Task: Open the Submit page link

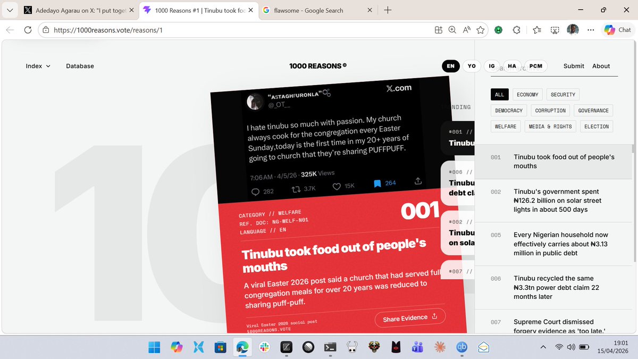Action: click(574, 66)
